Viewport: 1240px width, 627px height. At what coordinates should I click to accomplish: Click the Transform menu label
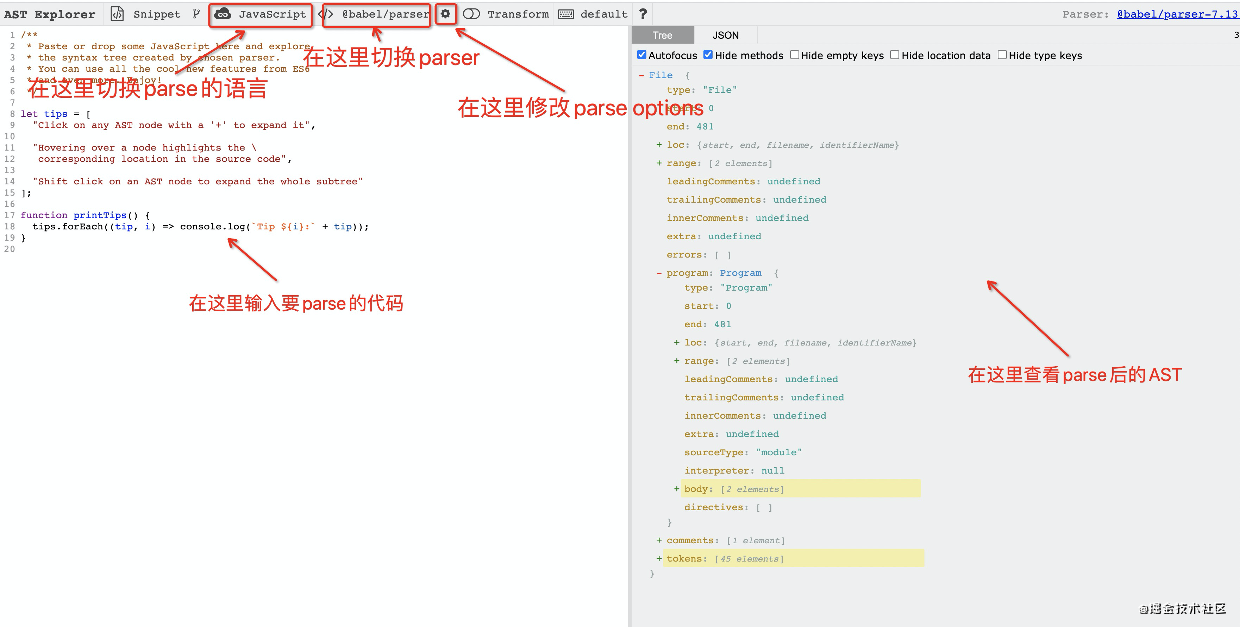pos(518,14)
